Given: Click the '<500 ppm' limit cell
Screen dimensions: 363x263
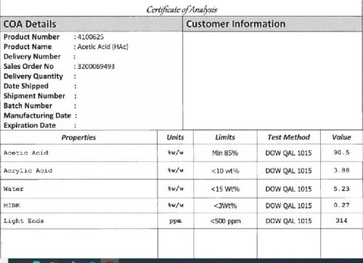Looking at the screenshot, I should [226, 221].
